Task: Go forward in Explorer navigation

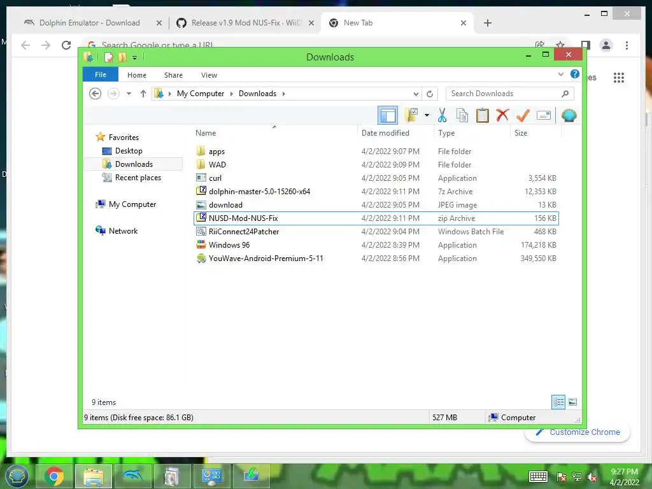Action: click(113, 94)
